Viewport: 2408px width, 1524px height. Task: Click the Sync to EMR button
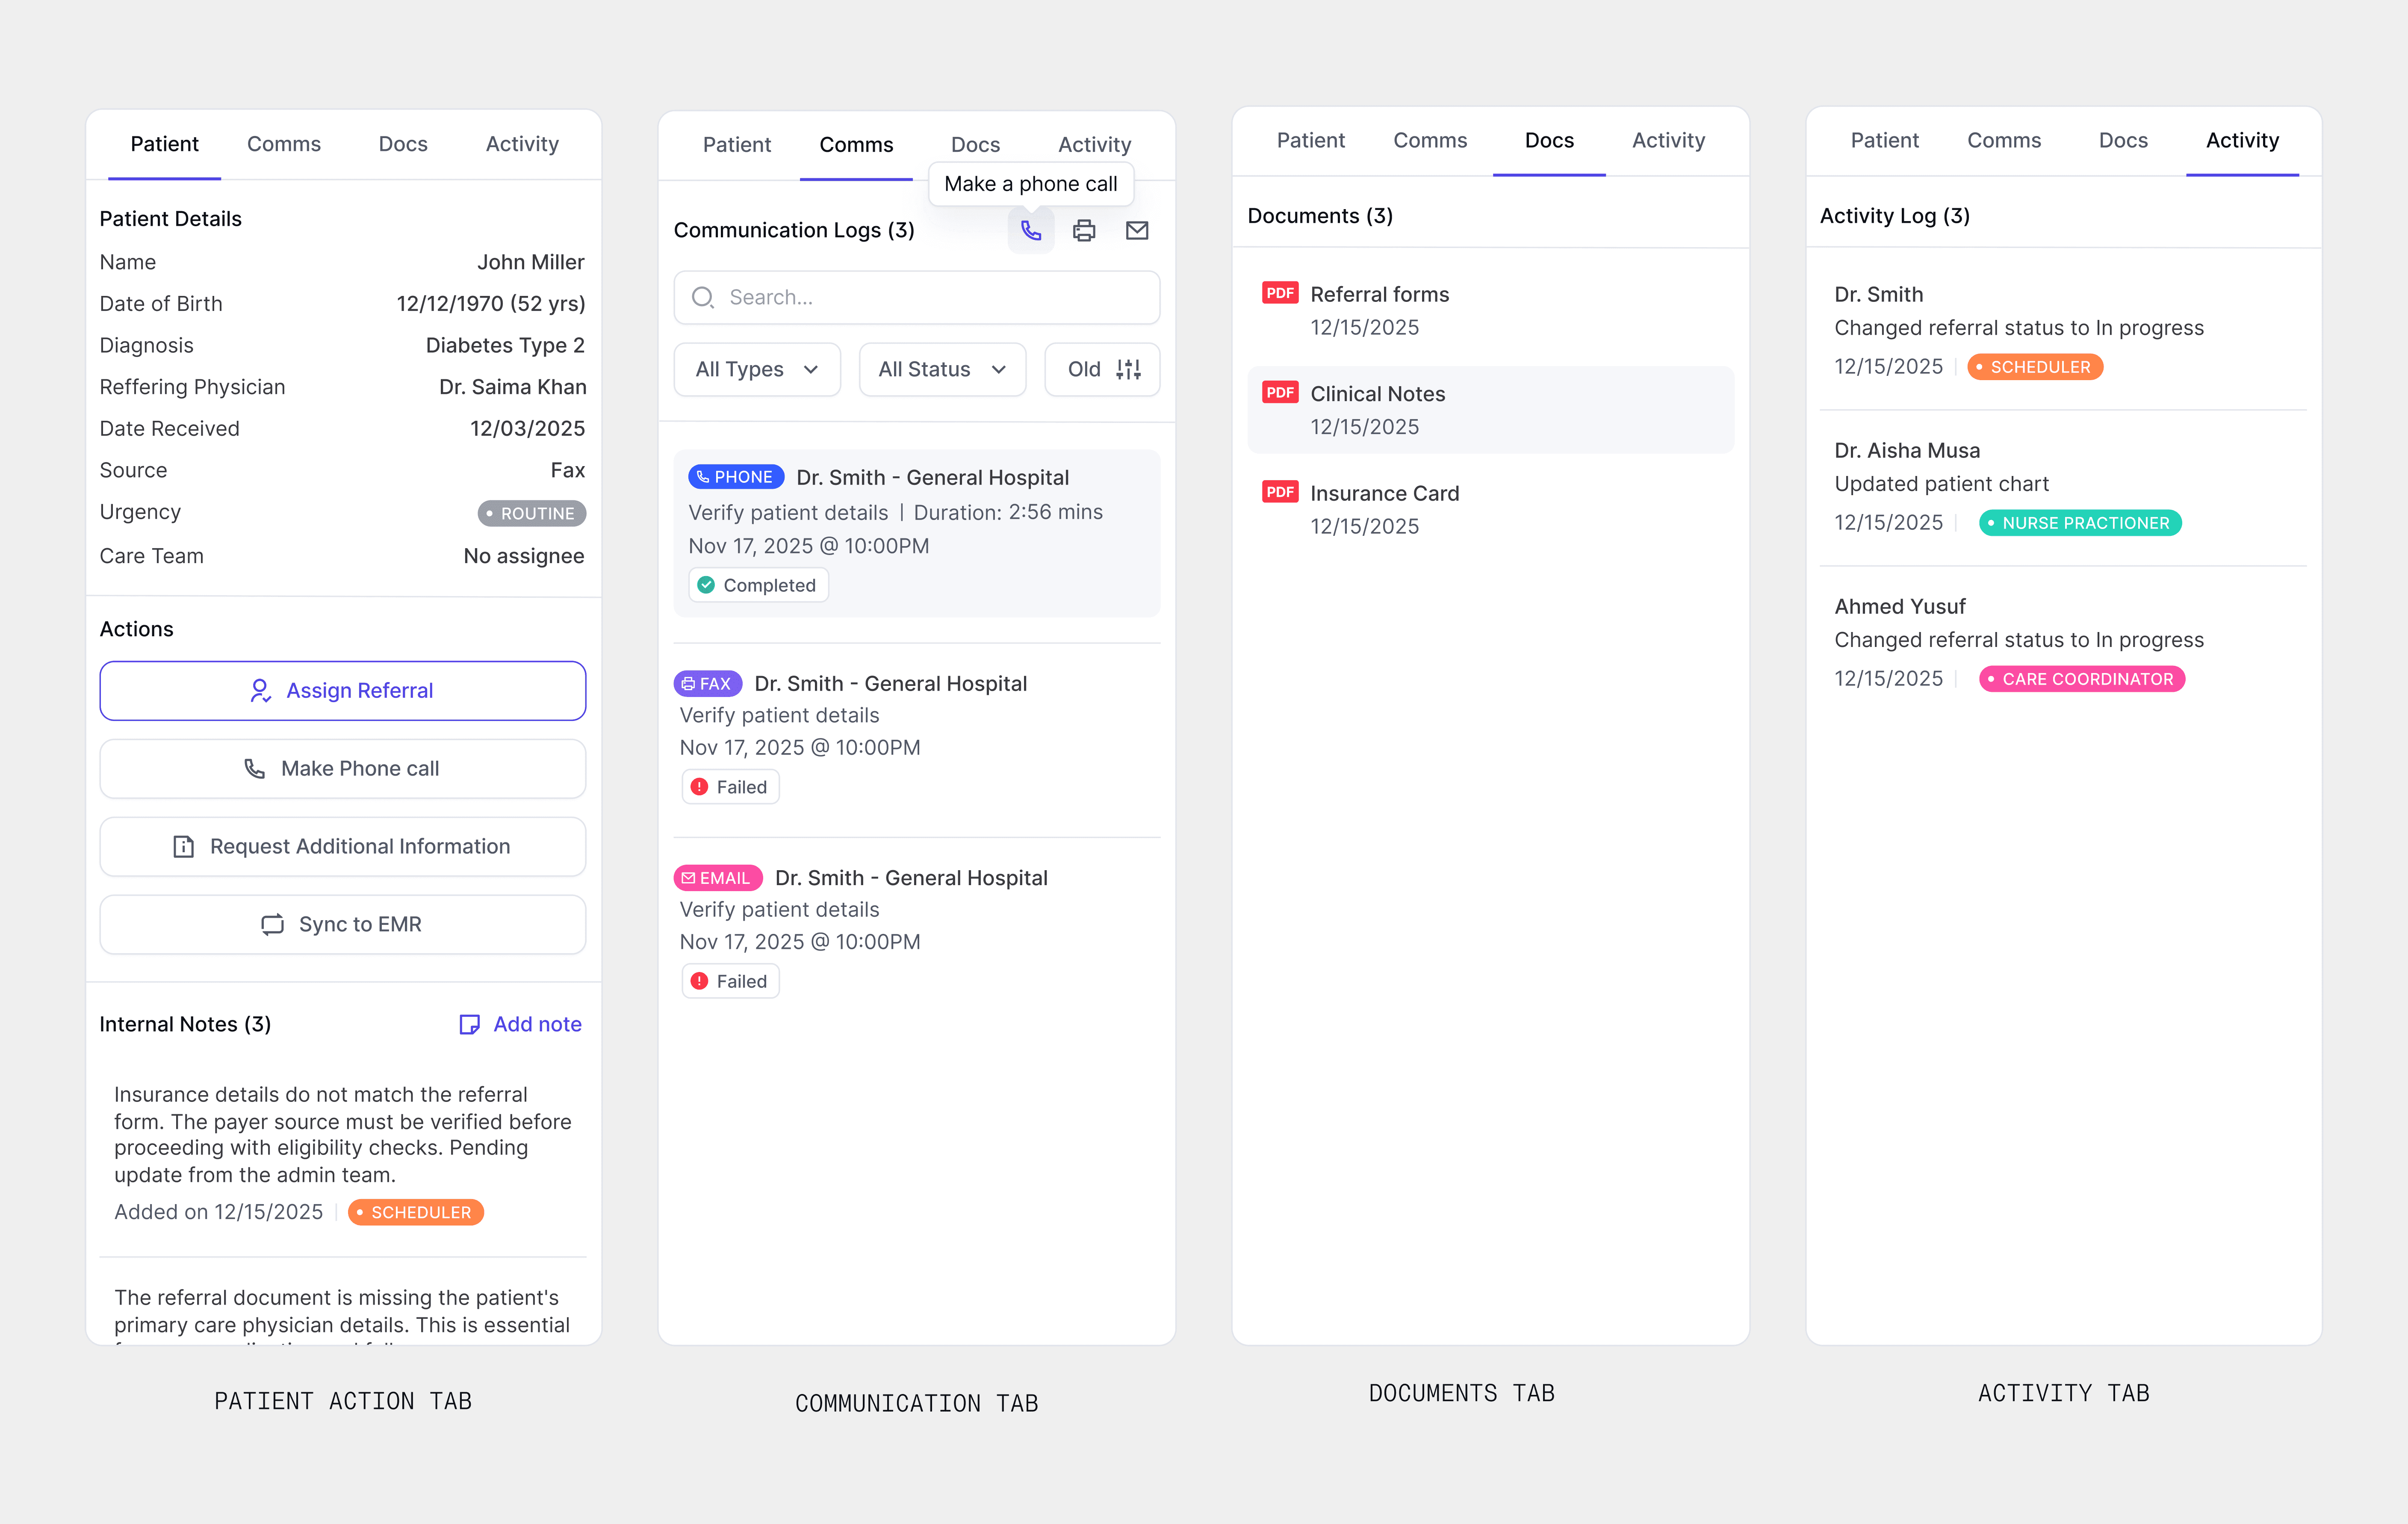click(x=342, y=924)
